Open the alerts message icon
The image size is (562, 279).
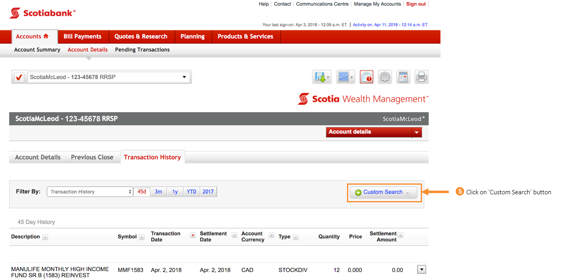pos(366,77)
